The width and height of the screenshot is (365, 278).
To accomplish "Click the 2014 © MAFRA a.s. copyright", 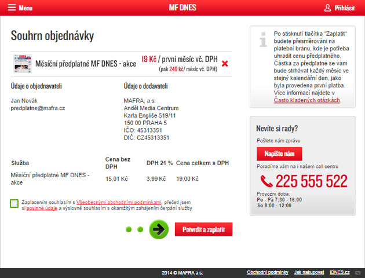I will point(183,273).
